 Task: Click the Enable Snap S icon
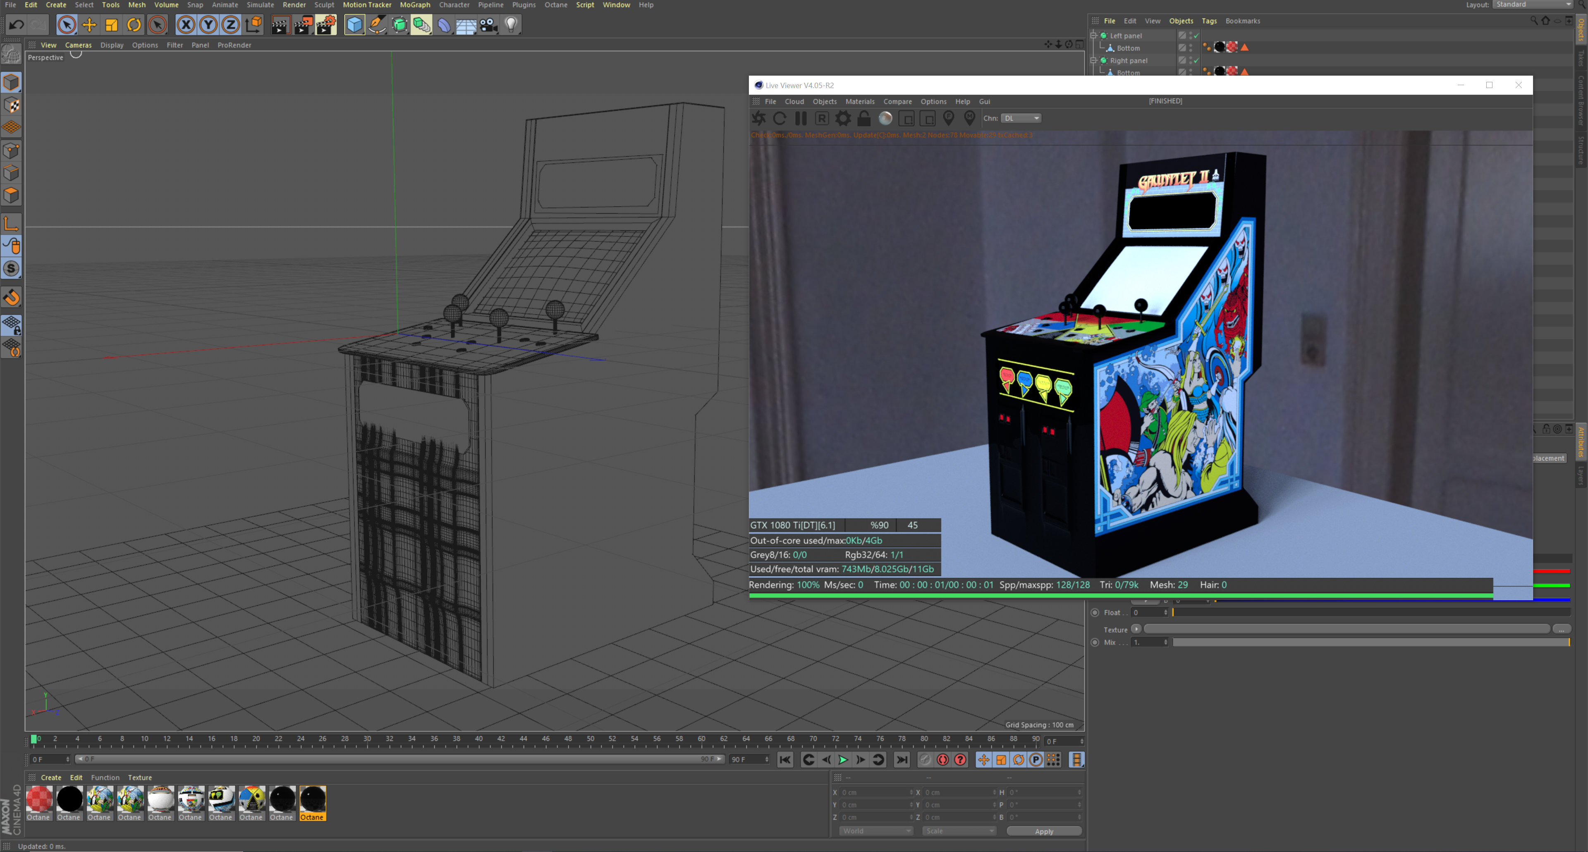(x=12, y=269)
